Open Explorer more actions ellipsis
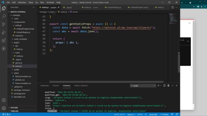Screen dimensions: 207x116 (x=34, y=7)
